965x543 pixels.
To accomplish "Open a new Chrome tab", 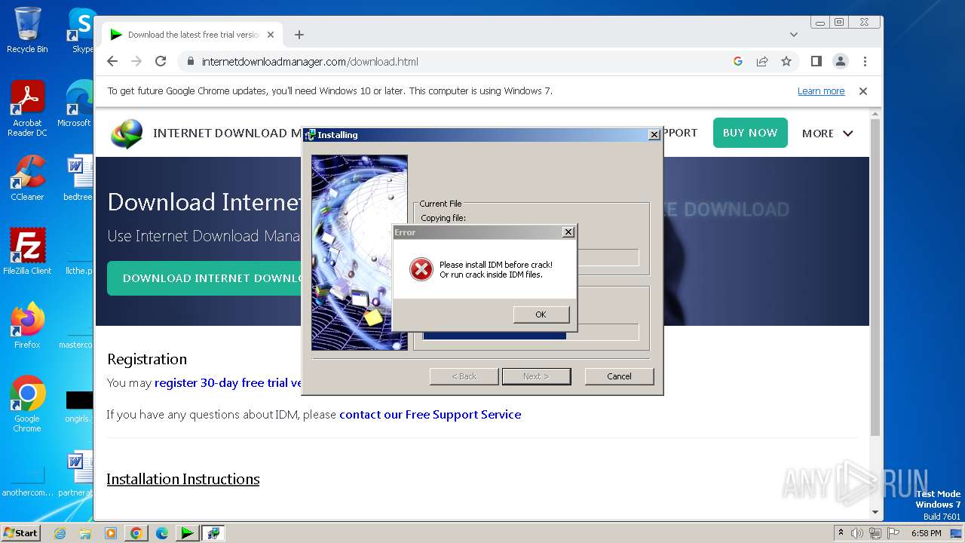I will pyautogui.click(x=299, y=35).
